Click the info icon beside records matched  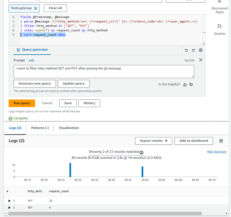(141, 153)
